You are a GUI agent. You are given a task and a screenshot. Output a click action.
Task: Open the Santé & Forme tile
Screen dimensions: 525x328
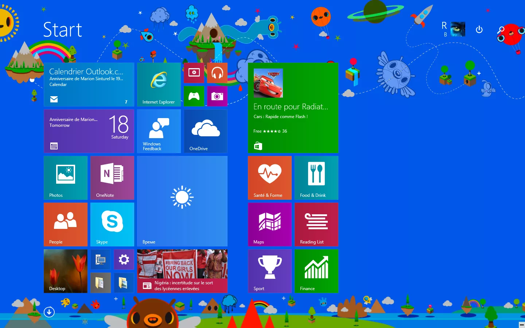270,178
